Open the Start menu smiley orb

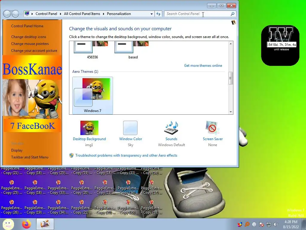coord(8,224)
